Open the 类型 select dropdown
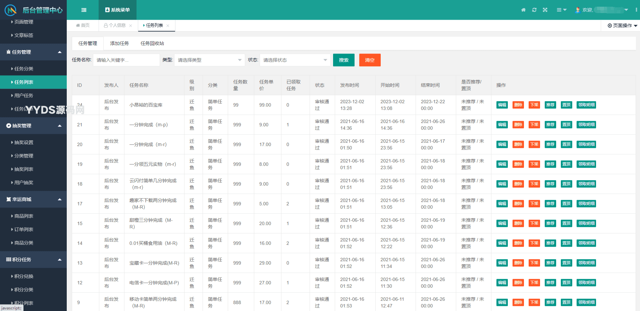Screen dimensions: 640x311 pos(210,60)
